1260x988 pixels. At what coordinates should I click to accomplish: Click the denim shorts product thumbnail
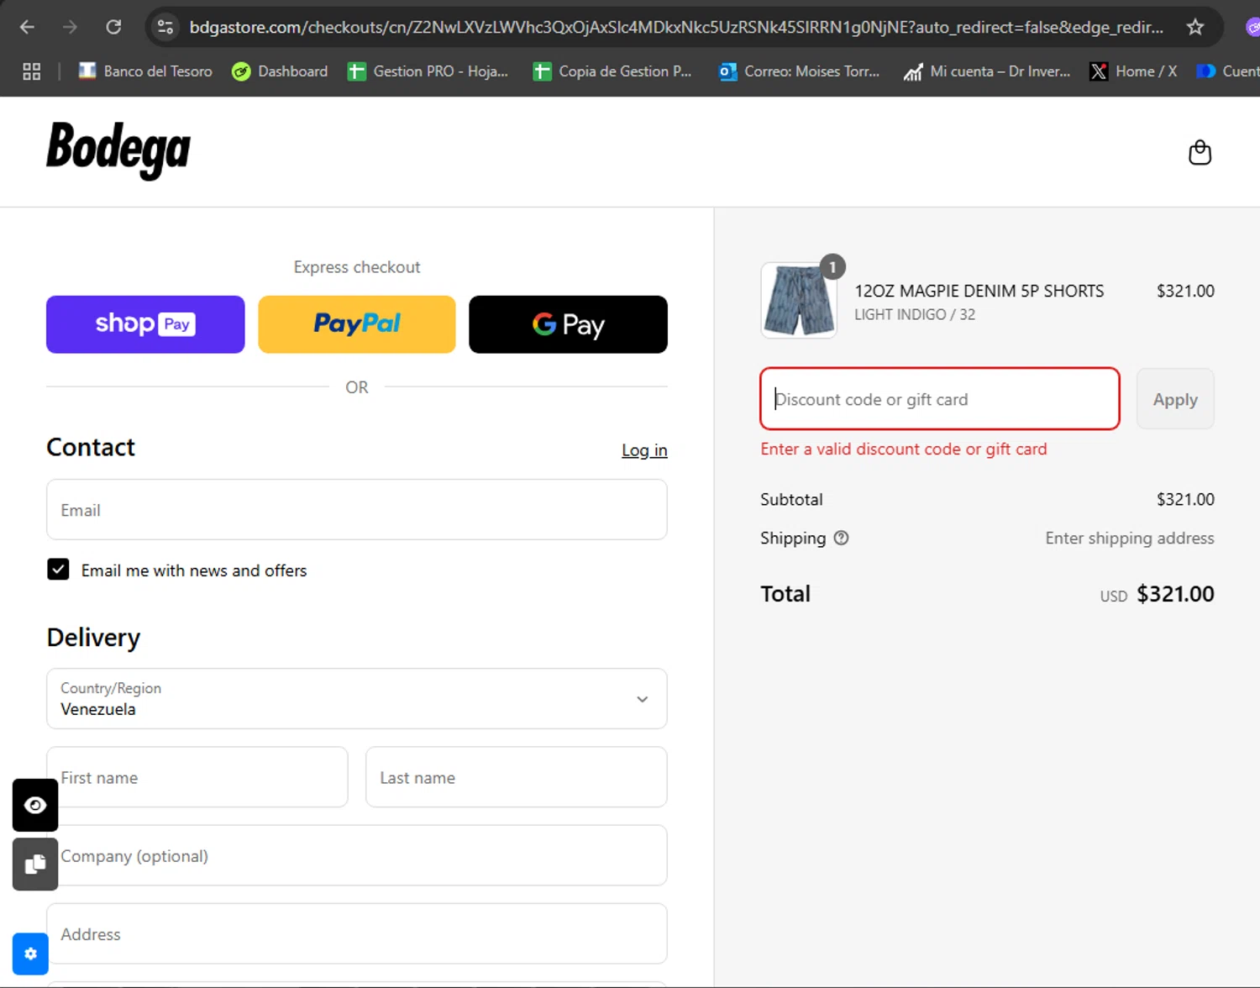(799, 300)
